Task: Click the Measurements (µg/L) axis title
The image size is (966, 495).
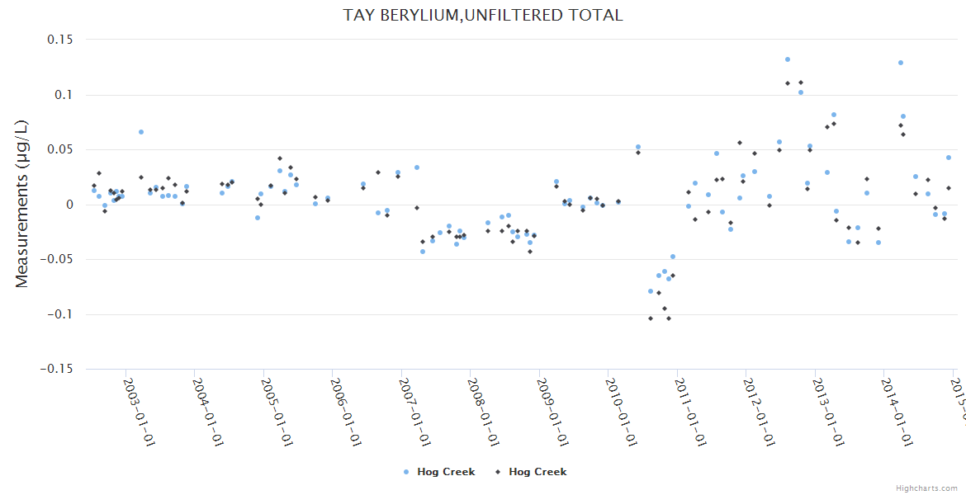Action: (x=22, y=204)
